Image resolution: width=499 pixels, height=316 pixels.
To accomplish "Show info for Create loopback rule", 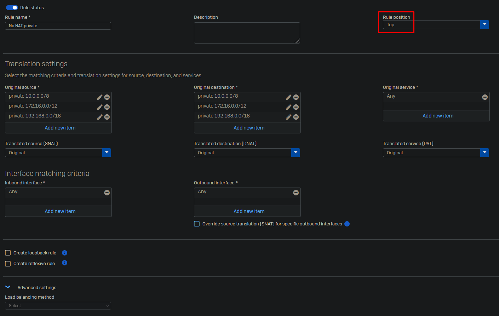I will (x=64, y=253).
